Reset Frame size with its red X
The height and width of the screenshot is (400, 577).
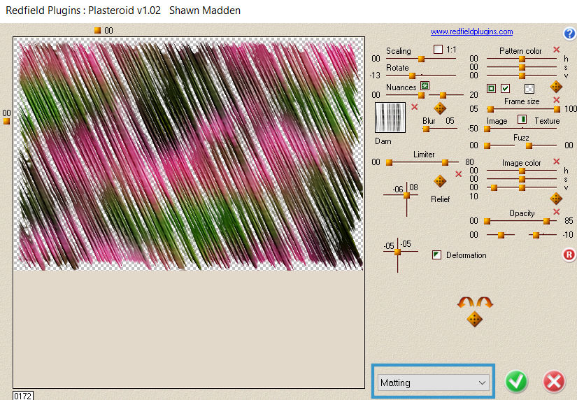coord(557,100)
